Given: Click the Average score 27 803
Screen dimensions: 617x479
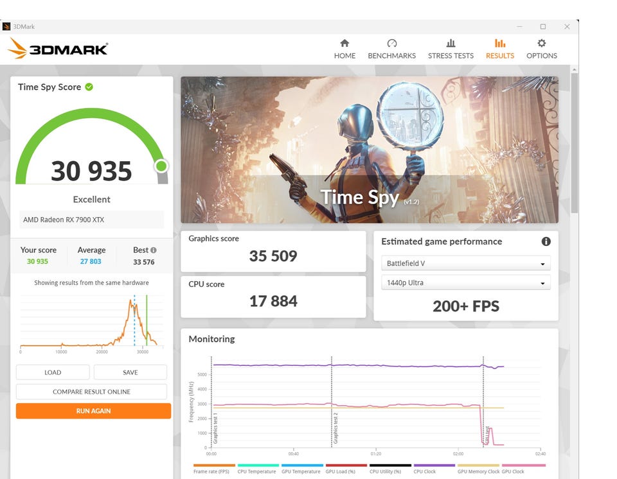Looking at the screenshot, I should click(x=91, y=261).
